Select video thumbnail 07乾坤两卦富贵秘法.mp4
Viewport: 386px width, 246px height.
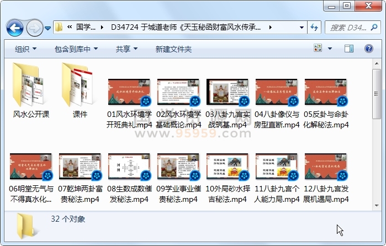pos(80,167)
